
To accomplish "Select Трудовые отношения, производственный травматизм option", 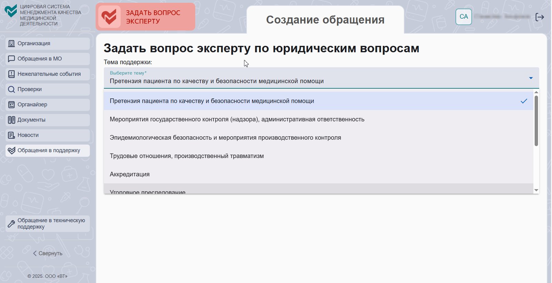I will pos(318,156).
